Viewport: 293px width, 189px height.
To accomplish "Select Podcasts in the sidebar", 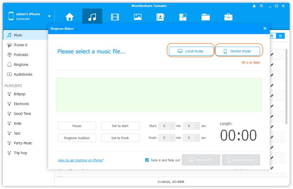I will (21, 55).
